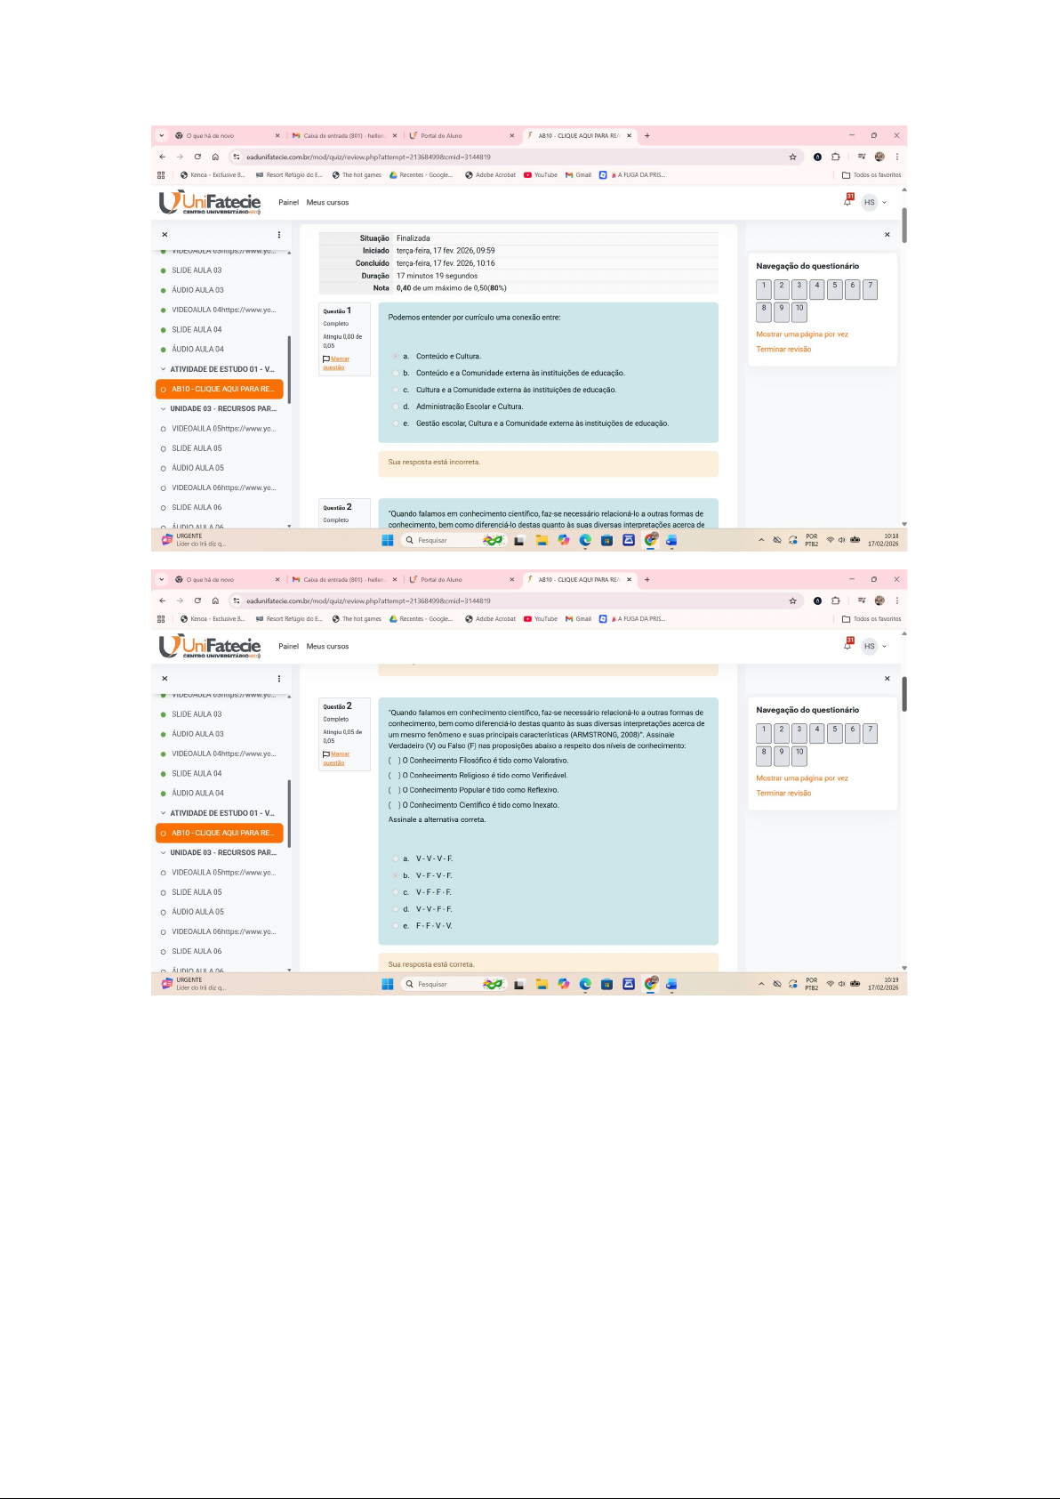Screen dimensions: 1060x1499
Task: Click Terminar revisão link in the upper window
Action: point(783,350)
